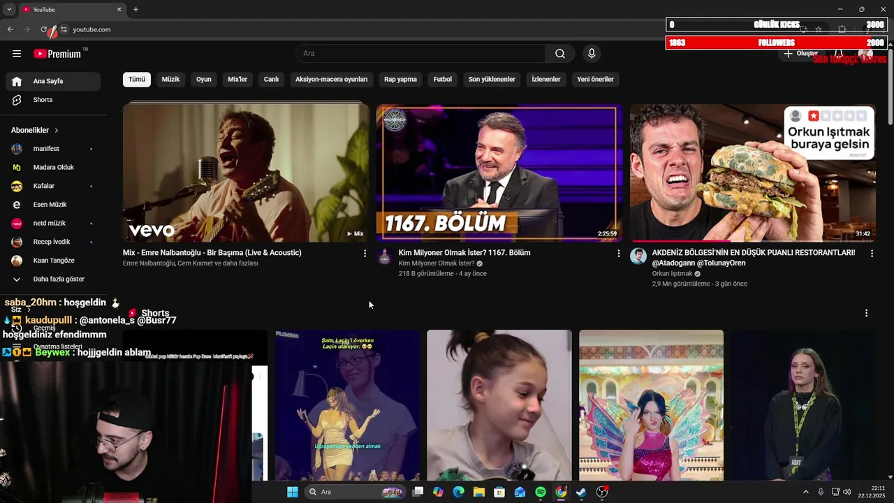This screenshot has width=894, height=503.
Task: Open the Orkun Işıtmak channel avatar
Action: click(638, 256)
